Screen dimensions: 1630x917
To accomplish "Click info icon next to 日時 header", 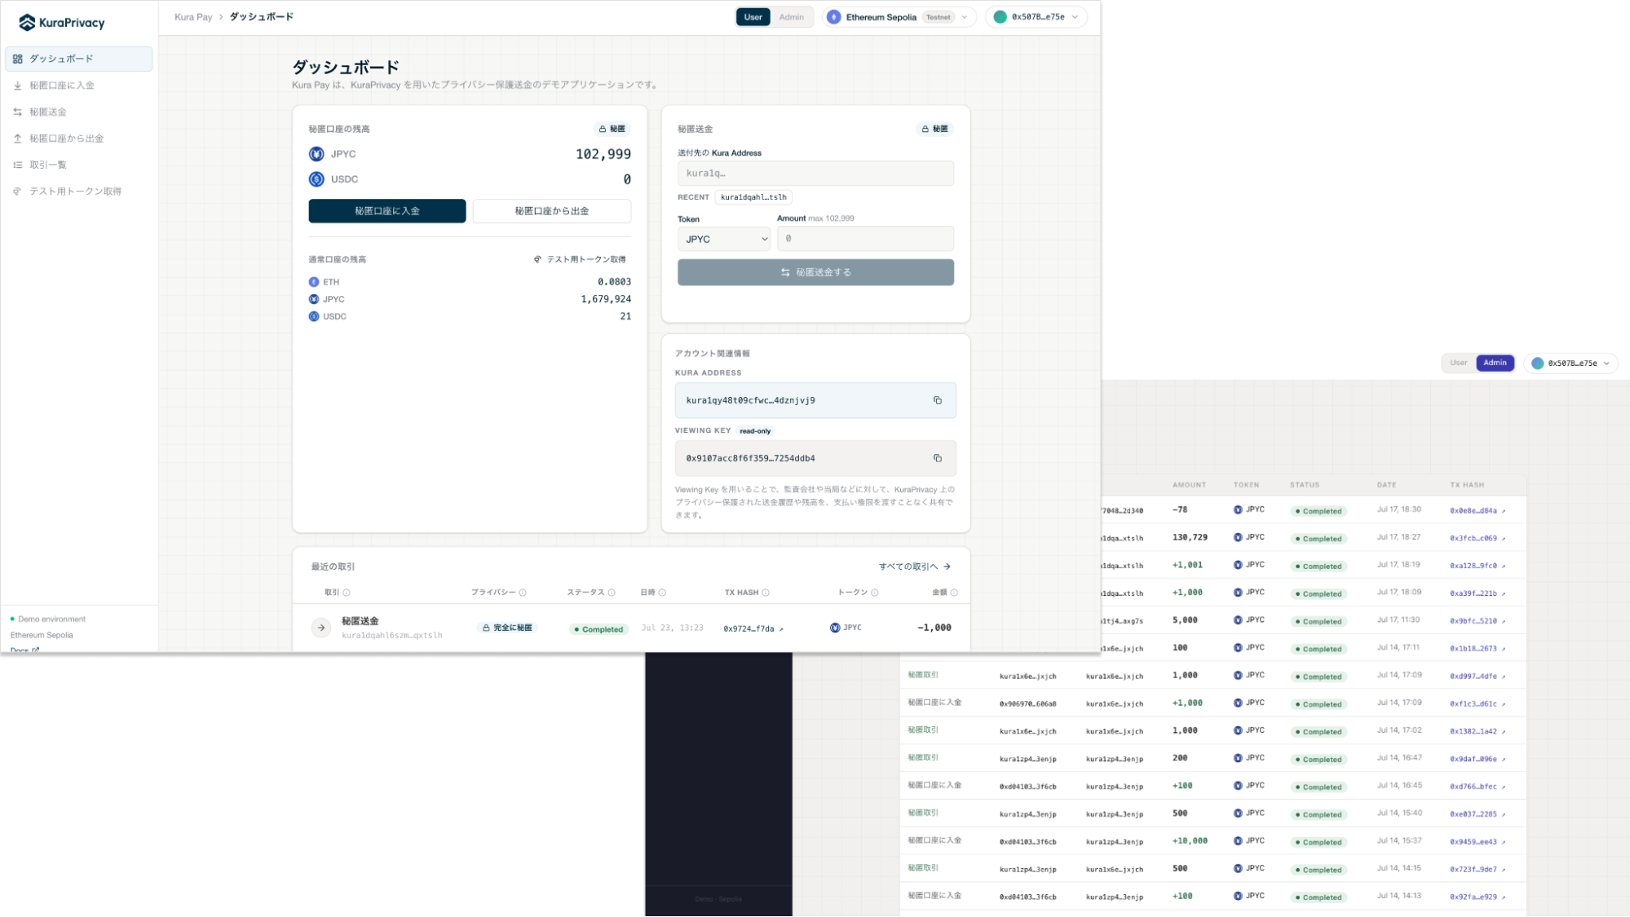I will tap(662, 593).
